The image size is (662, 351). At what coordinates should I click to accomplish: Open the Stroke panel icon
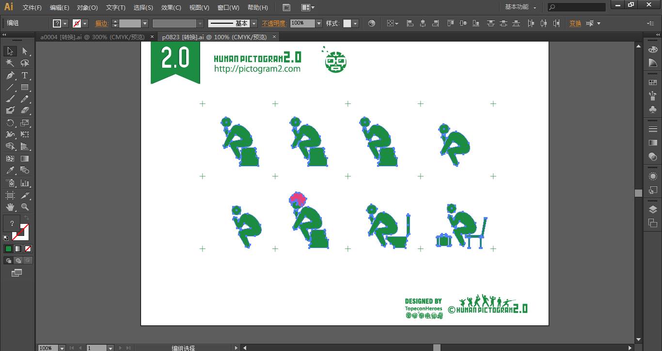click(x=653, y=129)
